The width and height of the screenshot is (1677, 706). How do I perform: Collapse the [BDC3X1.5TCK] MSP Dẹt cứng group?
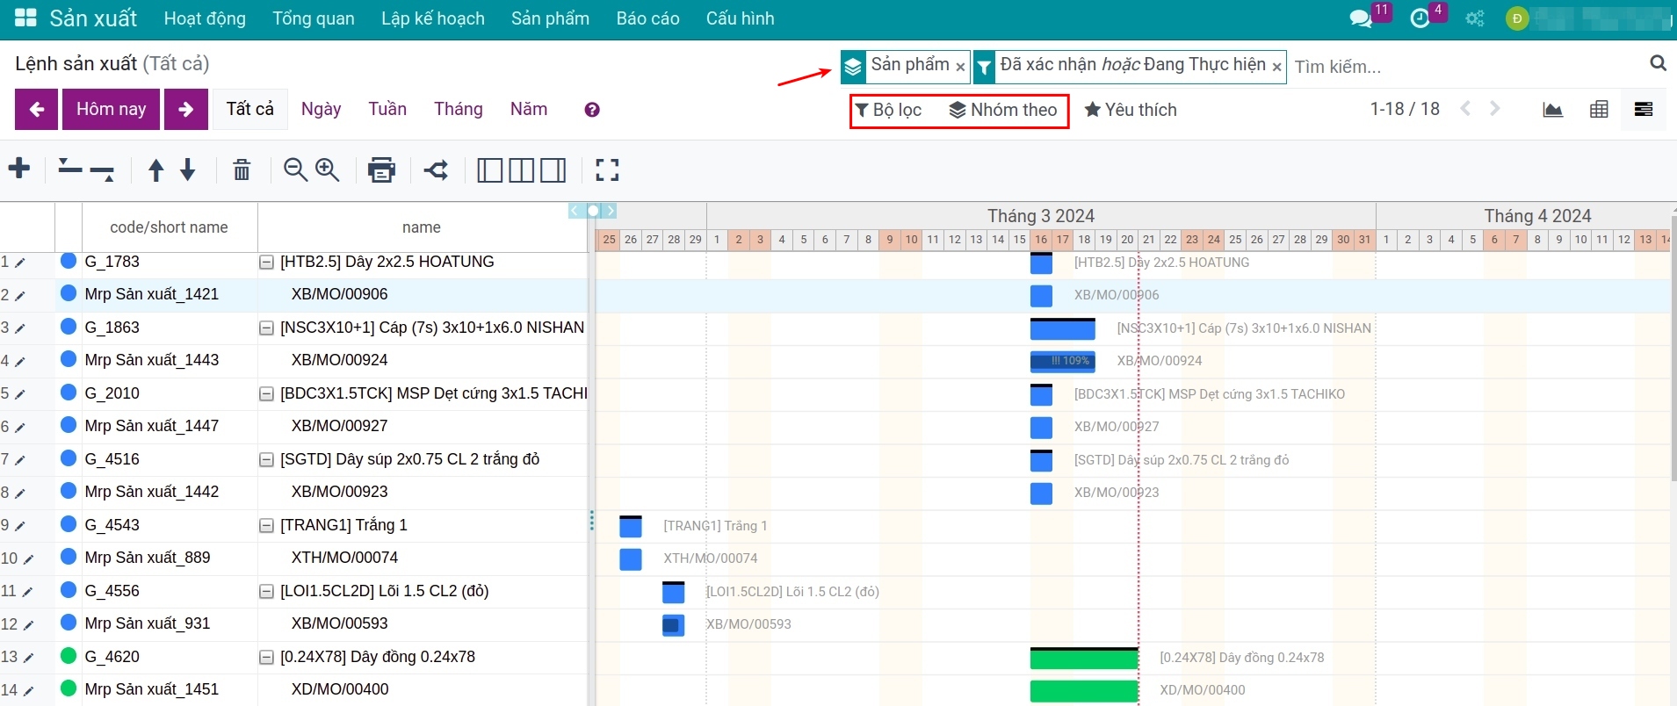(x=266, y=393)
